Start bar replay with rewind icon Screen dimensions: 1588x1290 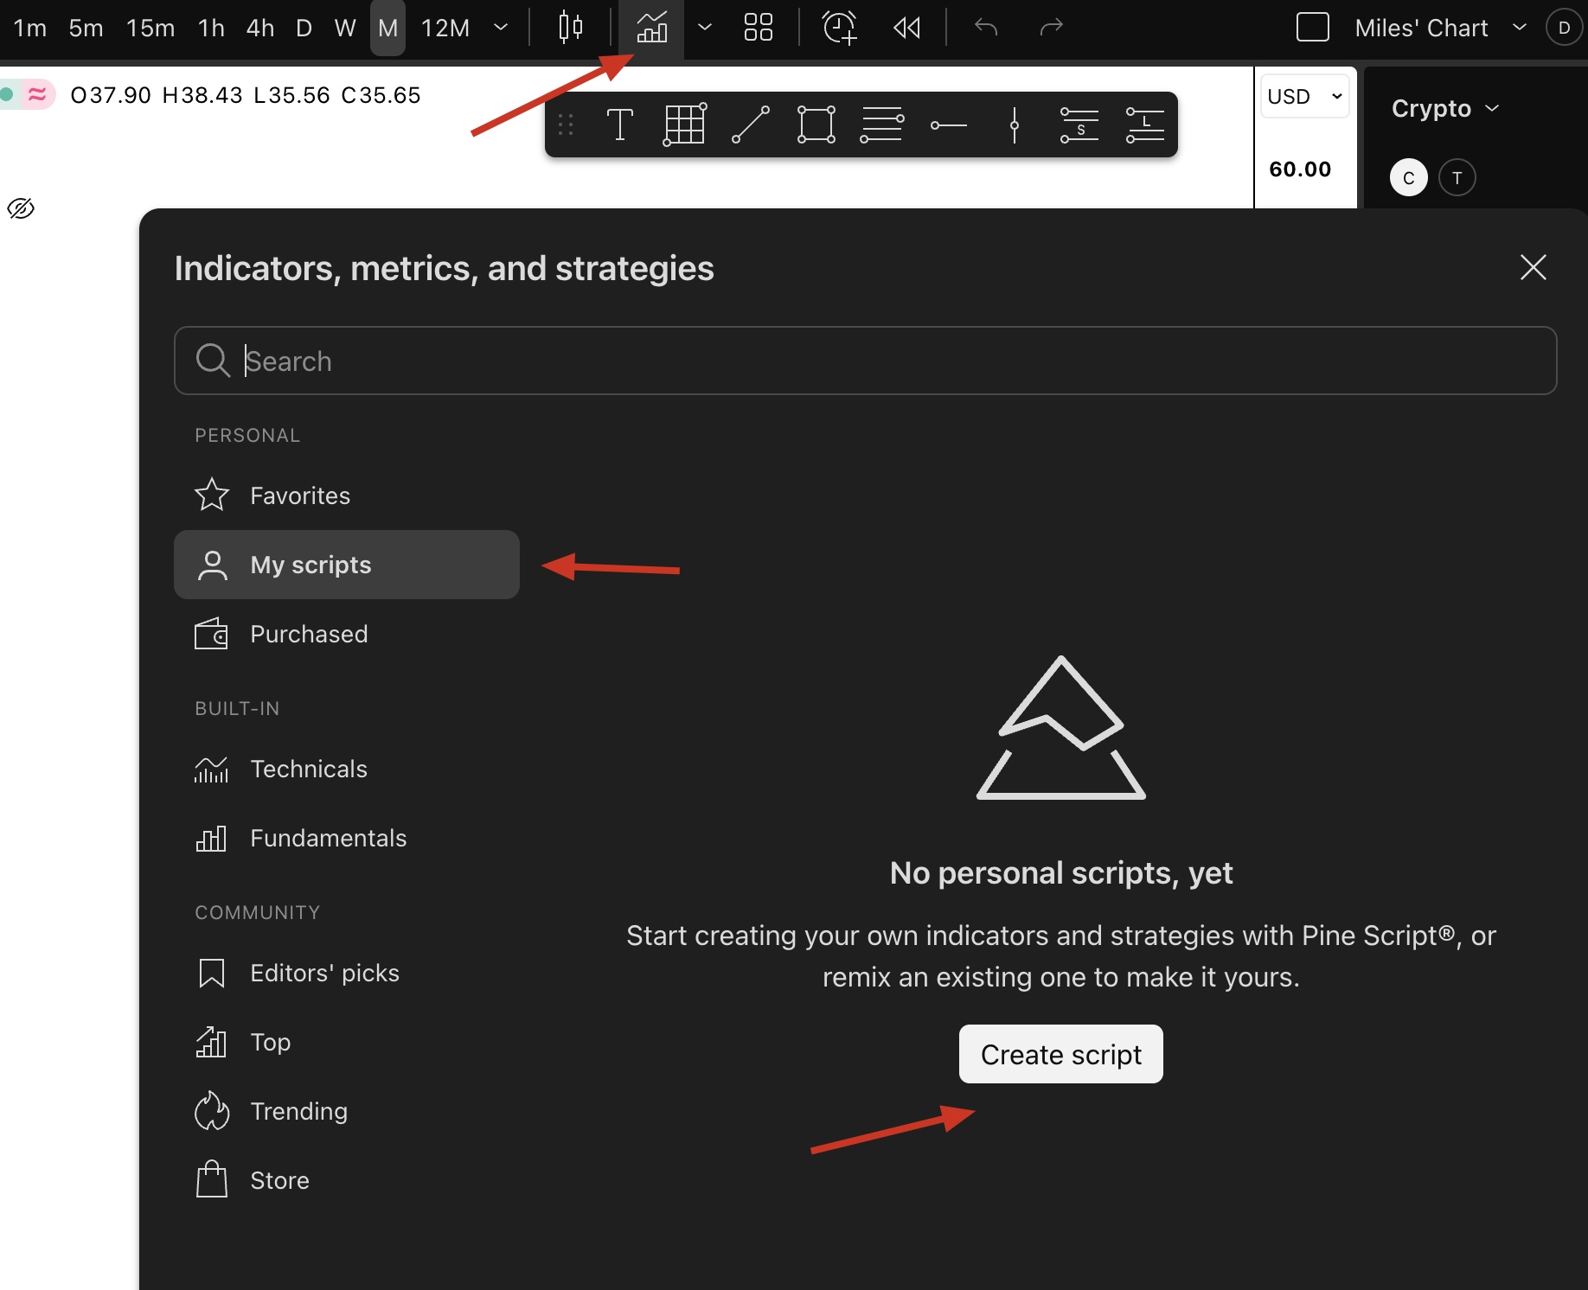pyautogui.click(x=907, y=28)
